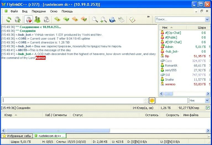This screenshot has width=212, height=145.
Task: Click user list scrollbar right arrow
Action: (208, 94)
